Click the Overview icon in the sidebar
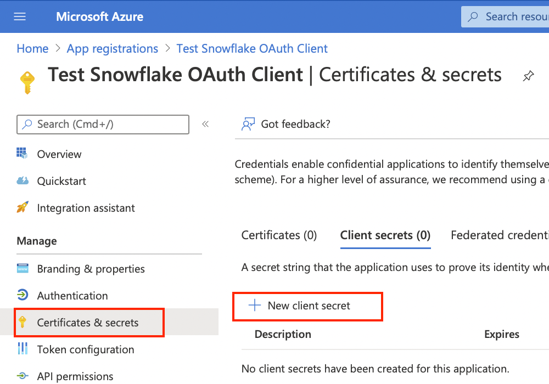The image size is (549, 384). [23, 154]
